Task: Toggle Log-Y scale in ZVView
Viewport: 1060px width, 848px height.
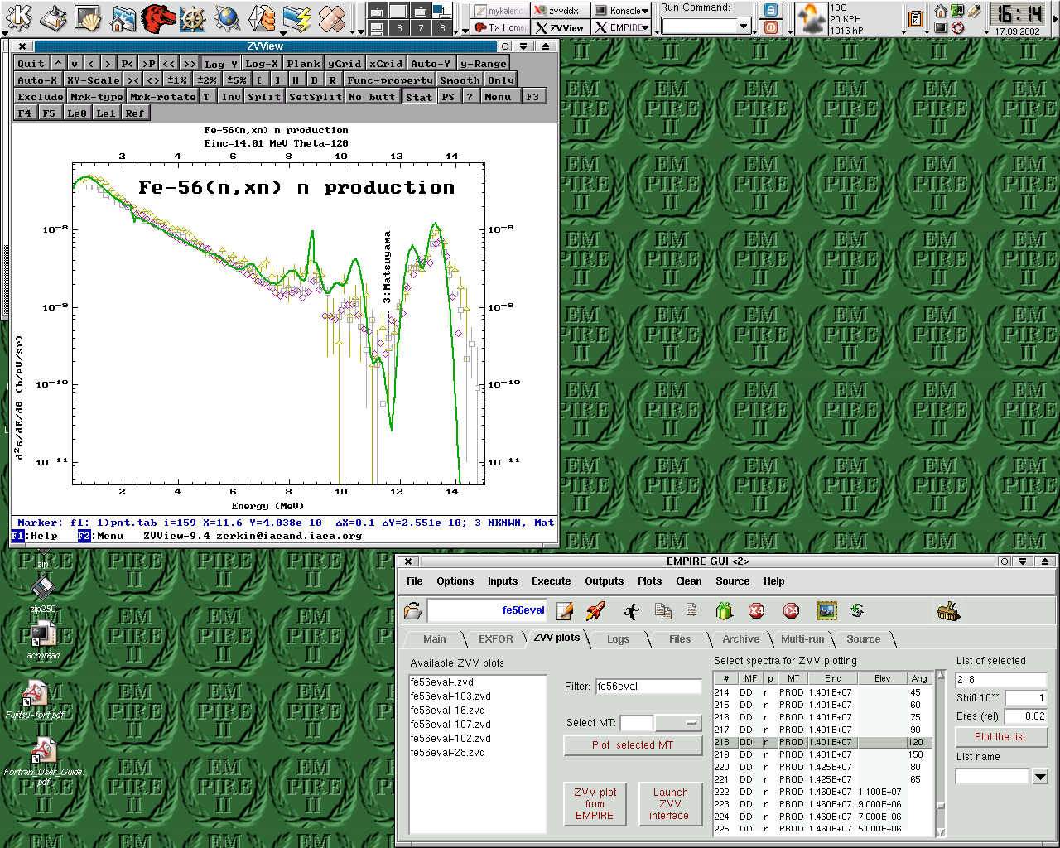Action: [221, 63]
